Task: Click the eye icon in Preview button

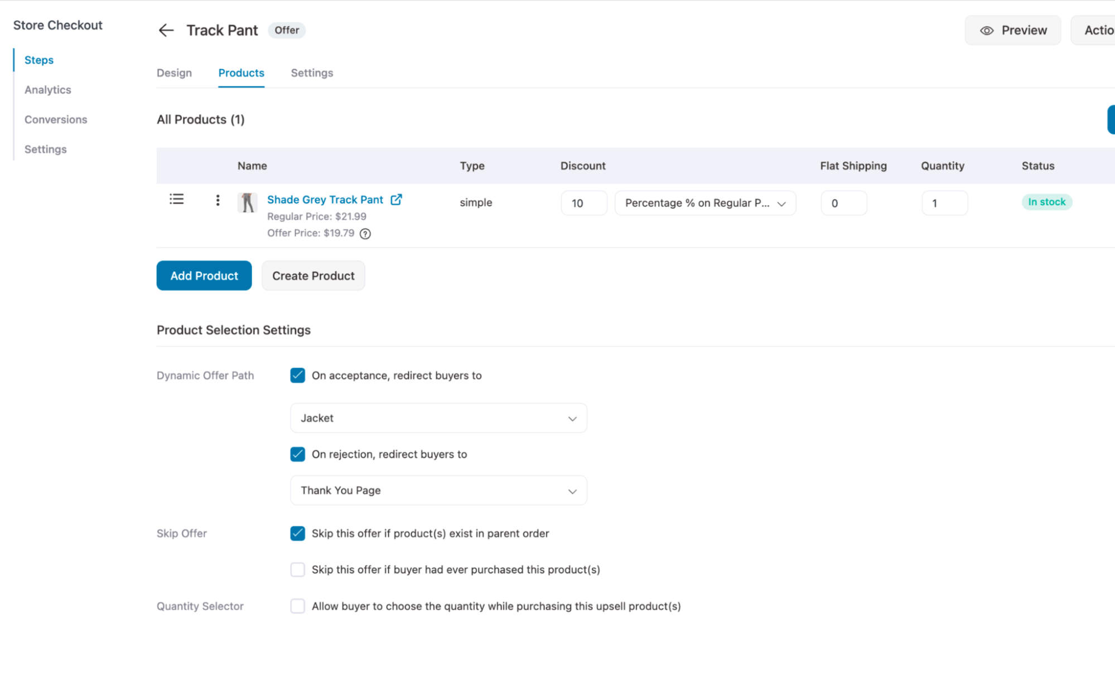Action: [x=987, y=31]
